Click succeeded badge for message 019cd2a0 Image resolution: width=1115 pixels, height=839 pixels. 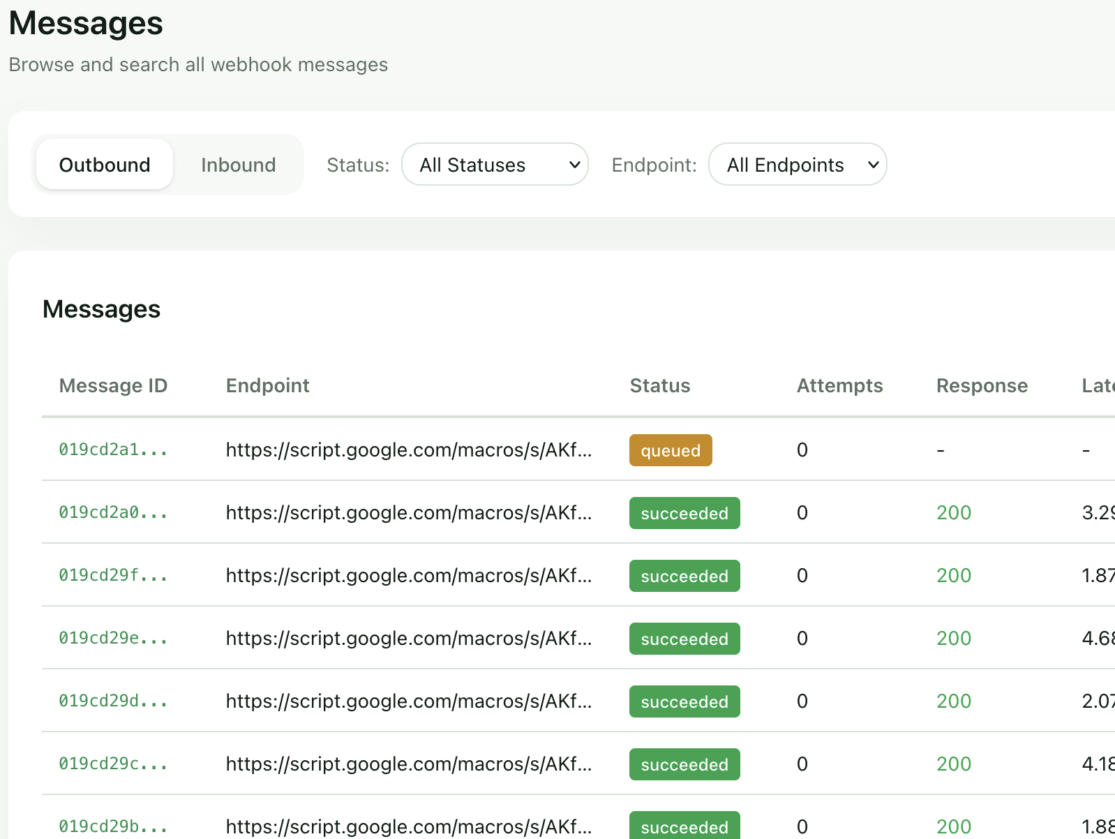tap(684, 513)
